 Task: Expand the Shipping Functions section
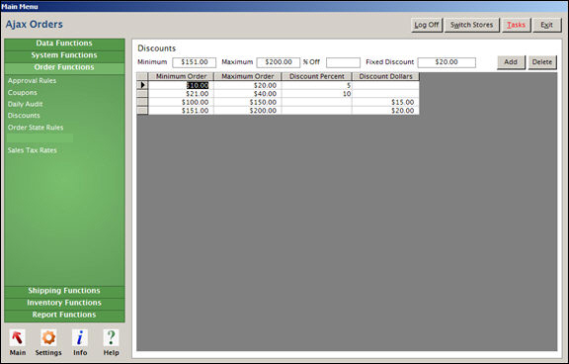(x=64, y=291)
